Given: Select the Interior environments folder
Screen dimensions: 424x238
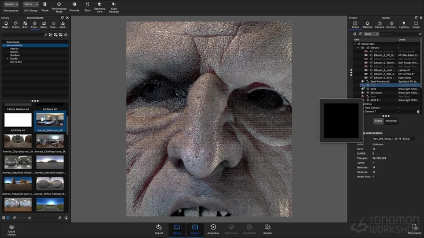Looking at the screenshot, I should click(x=14, y=49).
